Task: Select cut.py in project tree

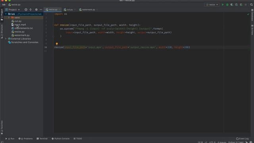Action: click(x=18, y=21)
